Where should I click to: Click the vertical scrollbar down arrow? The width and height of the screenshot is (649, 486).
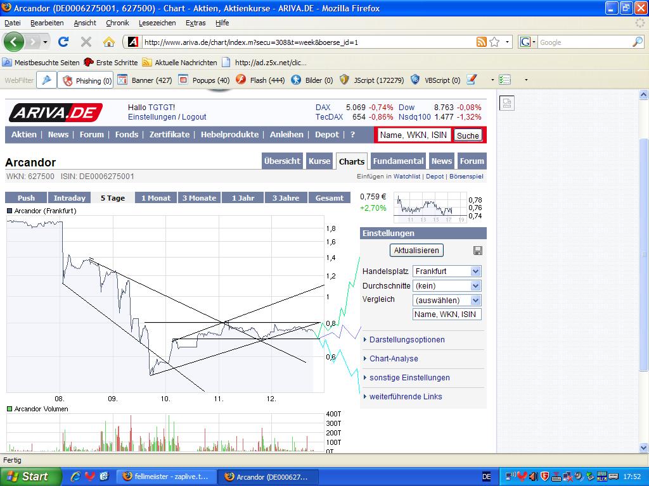tap(643, 447)
